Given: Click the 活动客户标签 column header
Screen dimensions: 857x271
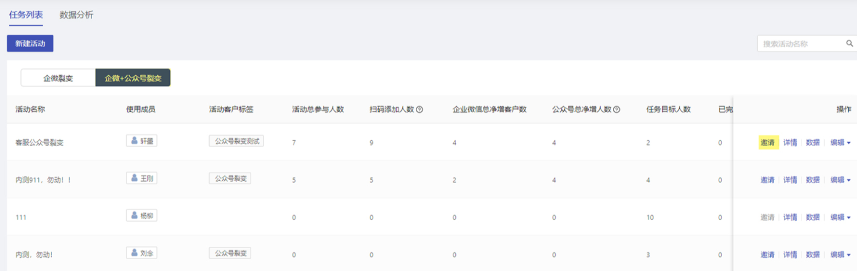Looking at the screenshot, I should (x=231, y=109).
